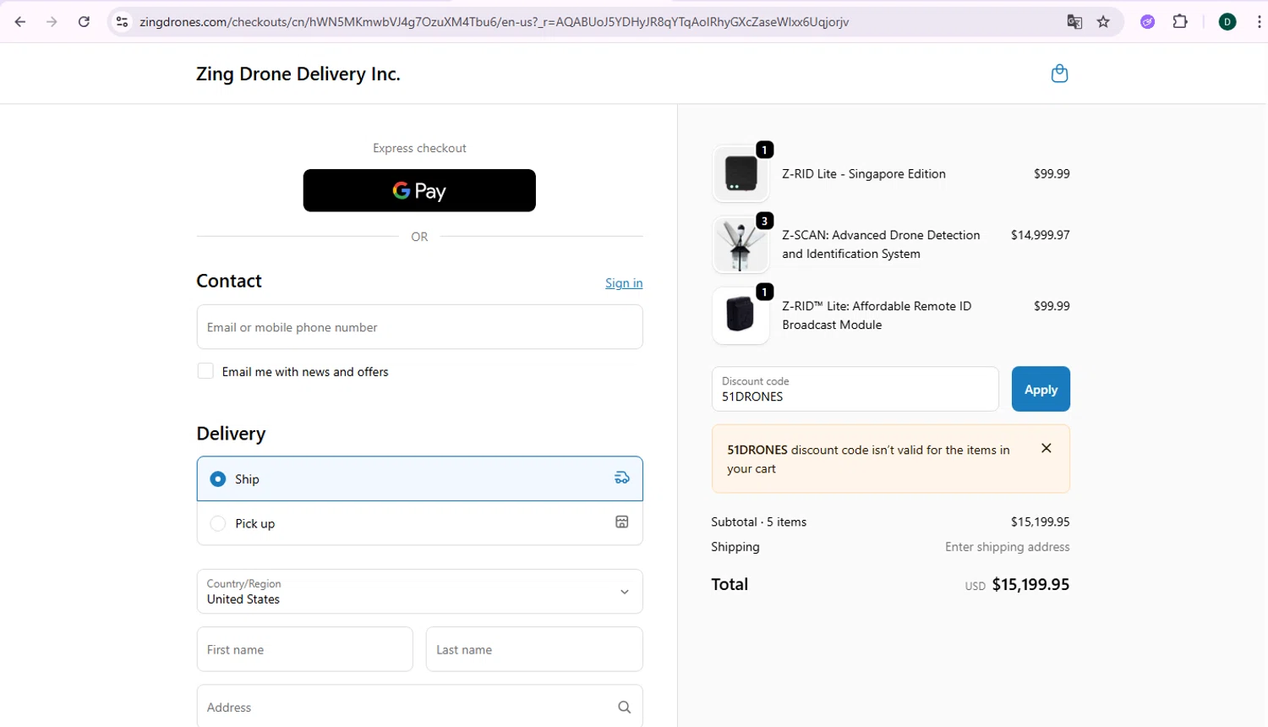Select the Pick up delivery option
Image resolution: width=1268 pixels, height=727 pixels.
419,523
